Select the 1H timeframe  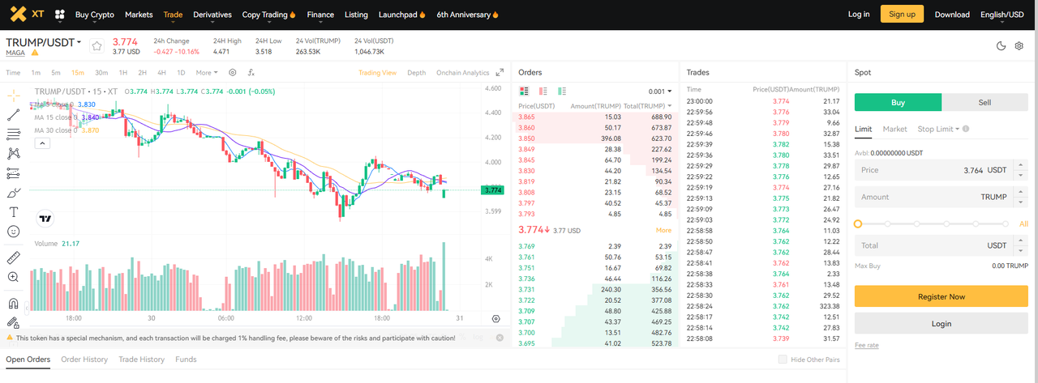click(x=123, y=73)
